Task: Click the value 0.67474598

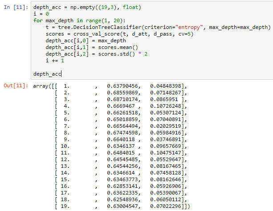Action: click(x=122, y=133)
